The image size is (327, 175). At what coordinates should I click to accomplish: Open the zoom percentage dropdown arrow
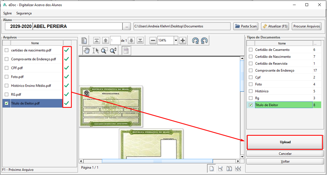176,40
